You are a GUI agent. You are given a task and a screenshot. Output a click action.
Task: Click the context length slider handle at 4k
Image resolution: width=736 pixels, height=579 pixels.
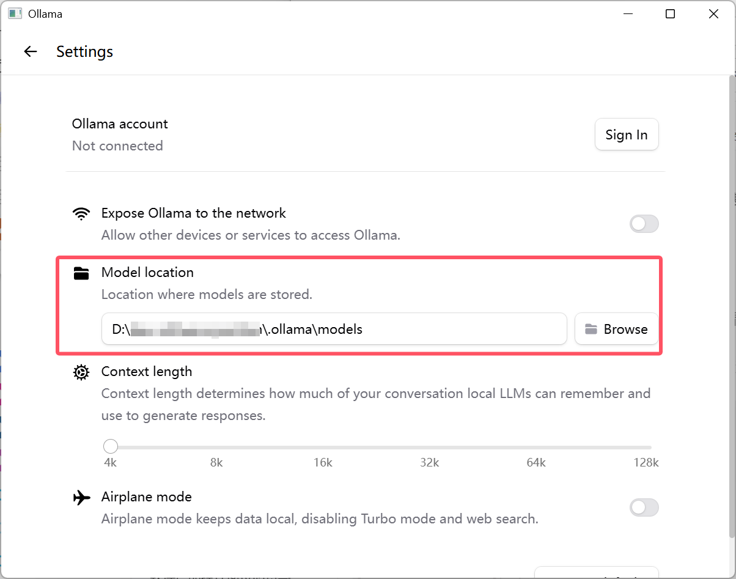[111, 446]
